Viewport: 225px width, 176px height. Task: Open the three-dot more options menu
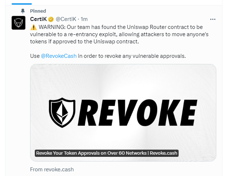click(x=213, y=19)
